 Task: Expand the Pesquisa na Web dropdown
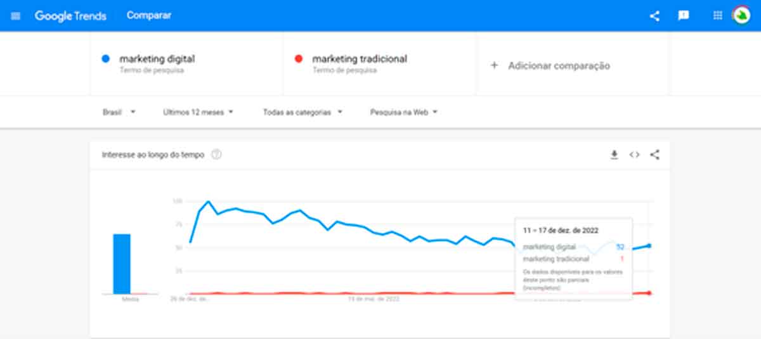pyautogui.click(x=404, y=112)
